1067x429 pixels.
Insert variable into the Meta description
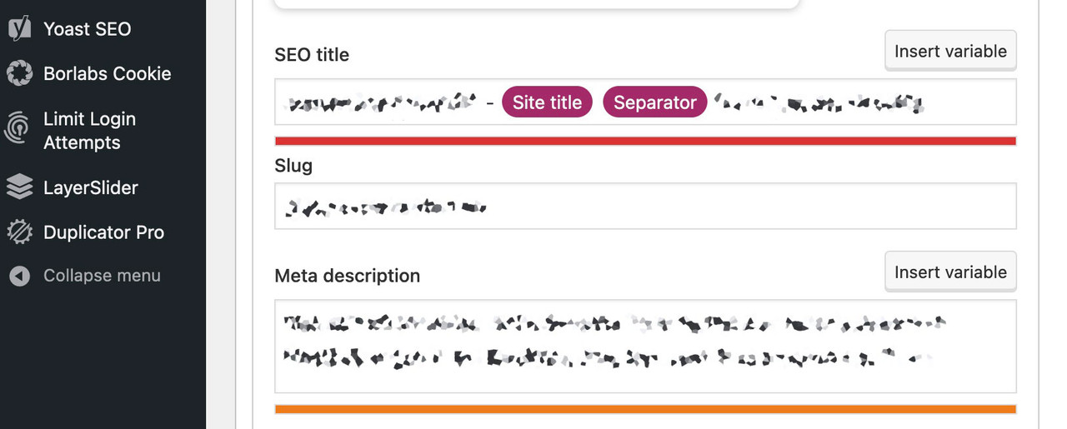point(950,272)
